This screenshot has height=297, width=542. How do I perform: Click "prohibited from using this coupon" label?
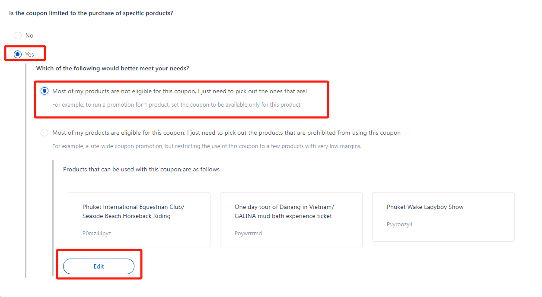pos(226,133)
